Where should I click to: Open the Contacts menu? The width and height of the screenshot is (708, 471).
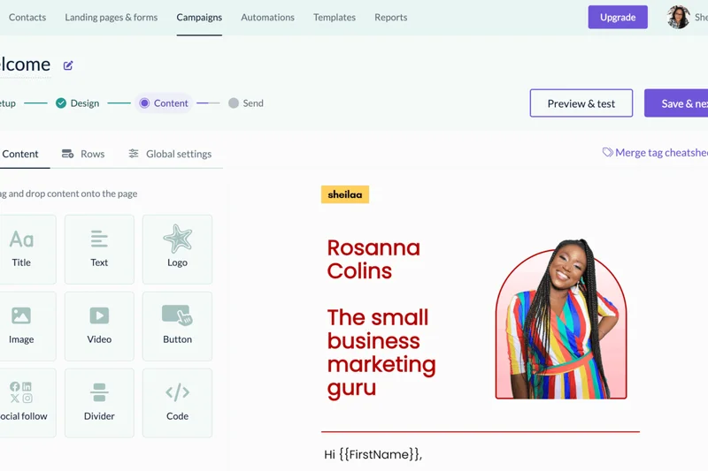(27, 17)
